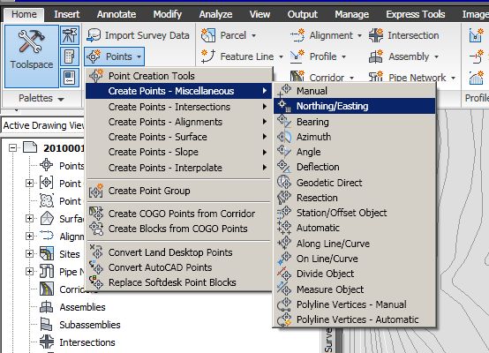Image resolution: width=489 pixels, height=353 pixels.
Task: Click the Parcel tool icon
Action: tap(208, 35)
